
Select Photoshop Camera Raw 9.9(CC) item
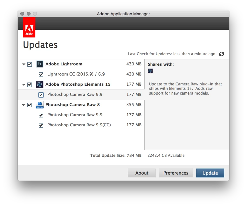[79, 125]
